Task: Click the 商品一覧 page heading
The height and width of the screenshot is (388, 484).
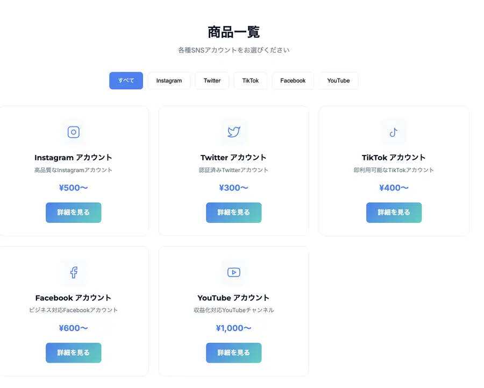Action: coord(234,32)
